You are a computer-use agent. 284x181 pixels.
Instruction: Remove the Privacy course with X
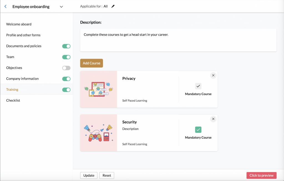click(213, 75)
